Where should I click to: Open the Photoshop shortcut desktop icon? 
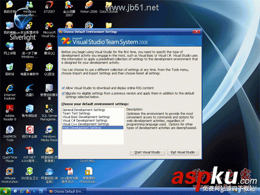click(88, 175)
